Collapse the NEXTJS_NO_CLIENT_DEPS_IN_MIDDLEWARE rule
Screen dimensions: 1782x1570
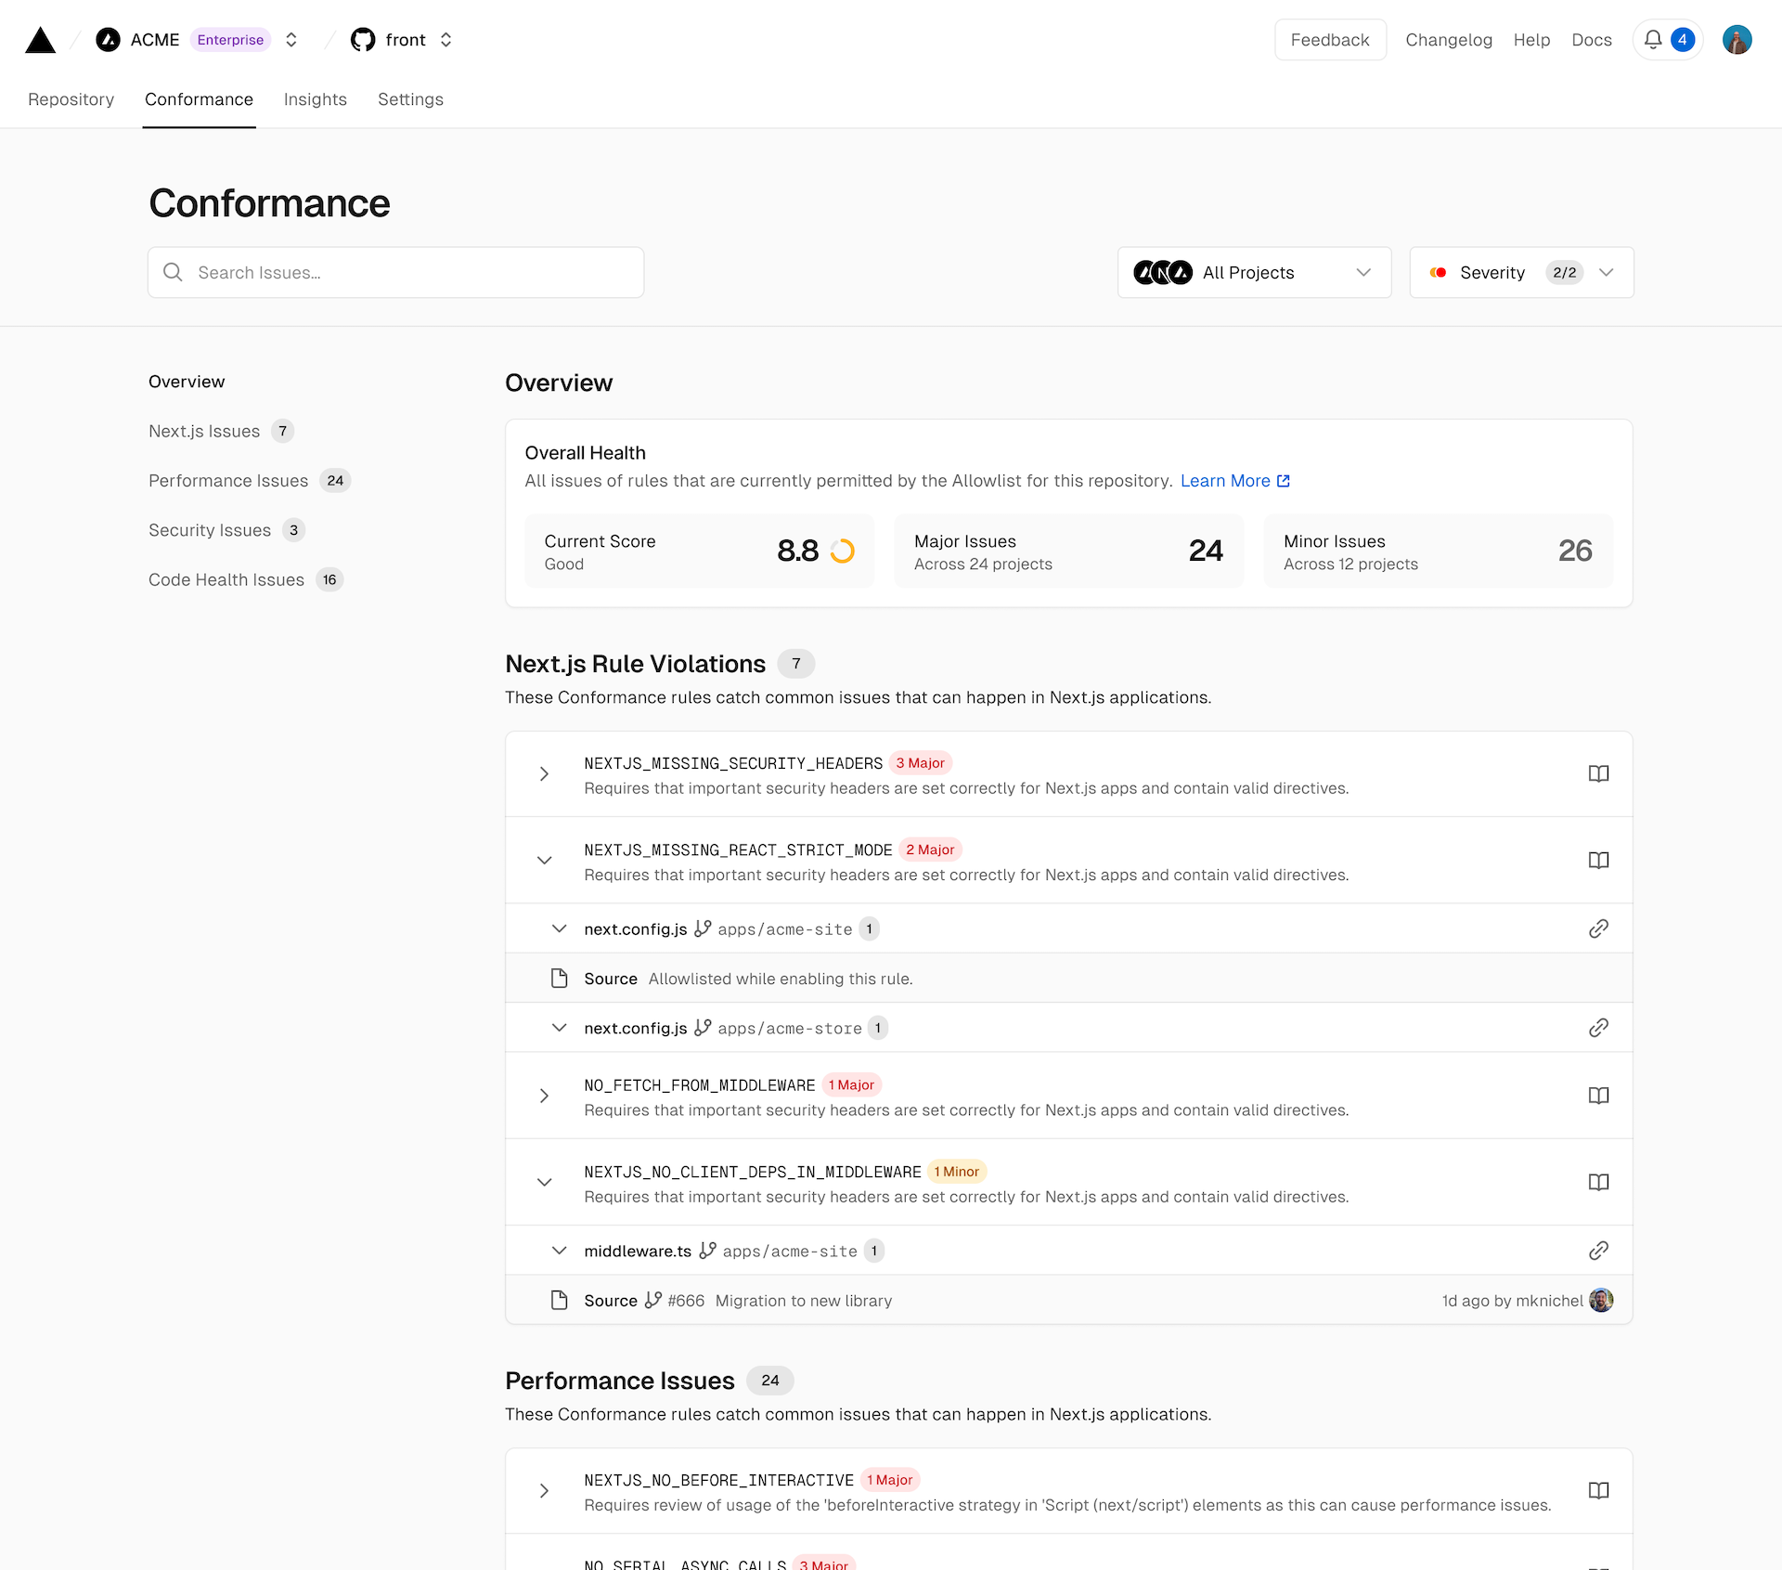(544, 1182)
